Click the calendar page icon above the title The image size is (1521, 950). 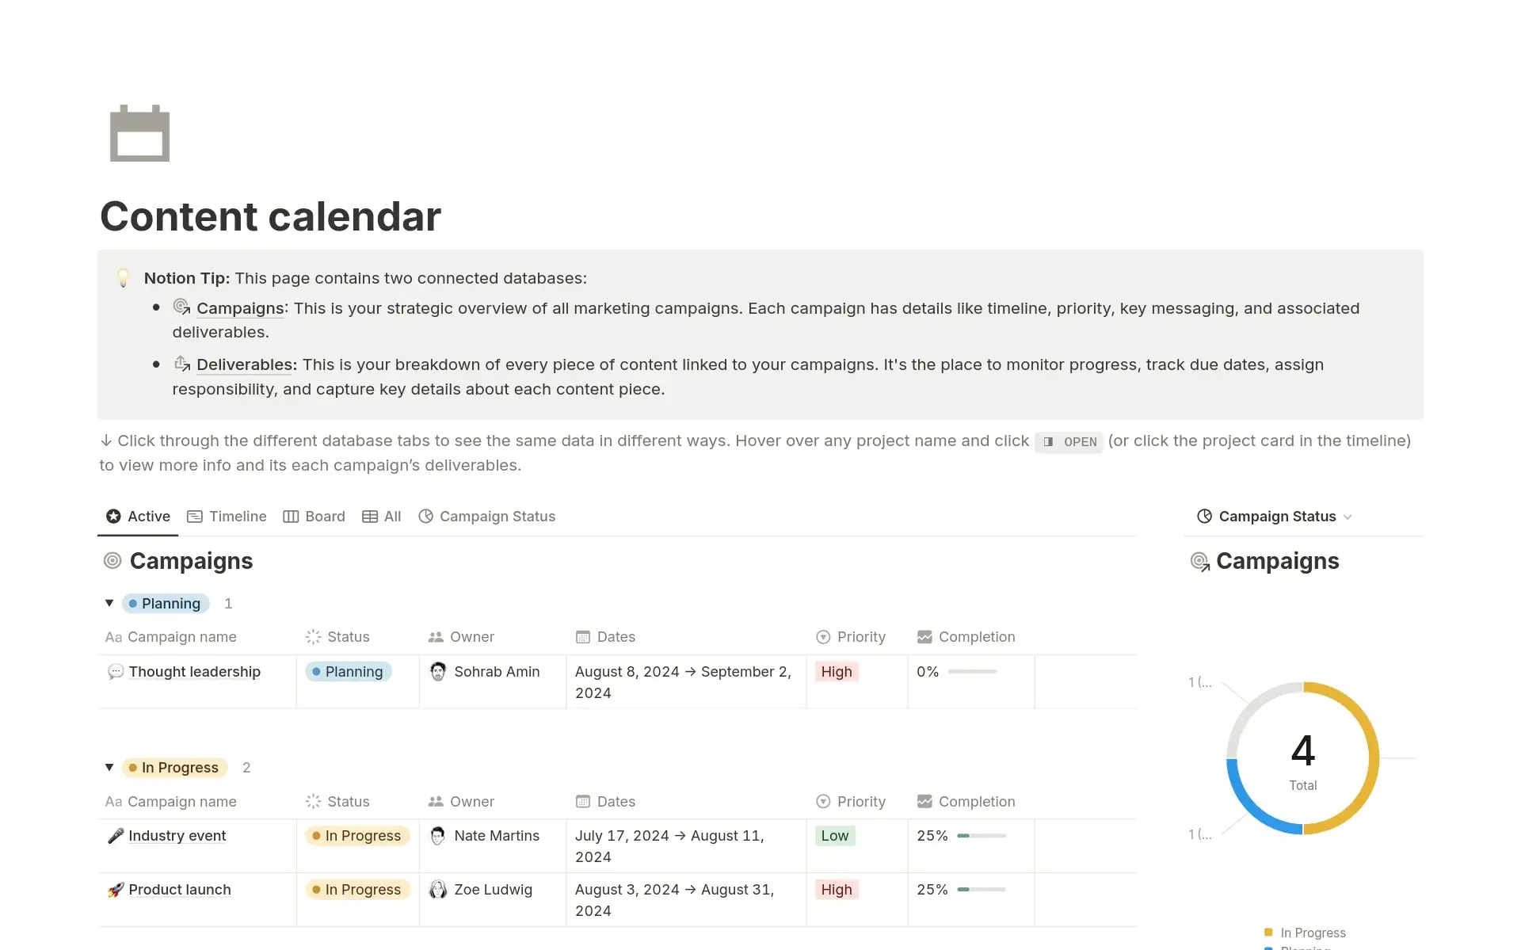pyautogui.click(x=139, y=133)
